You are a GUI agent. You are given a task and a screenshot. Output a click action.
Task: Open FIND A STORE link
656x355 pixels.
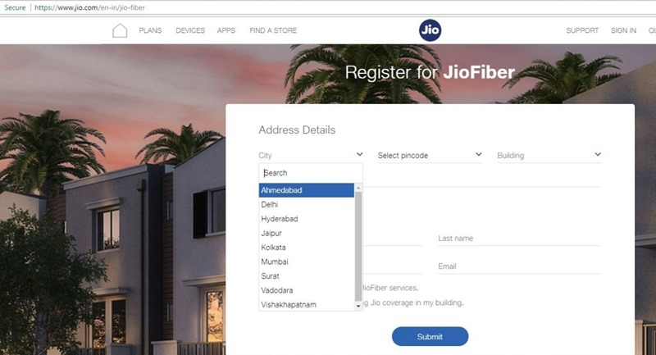coord(273,30)
